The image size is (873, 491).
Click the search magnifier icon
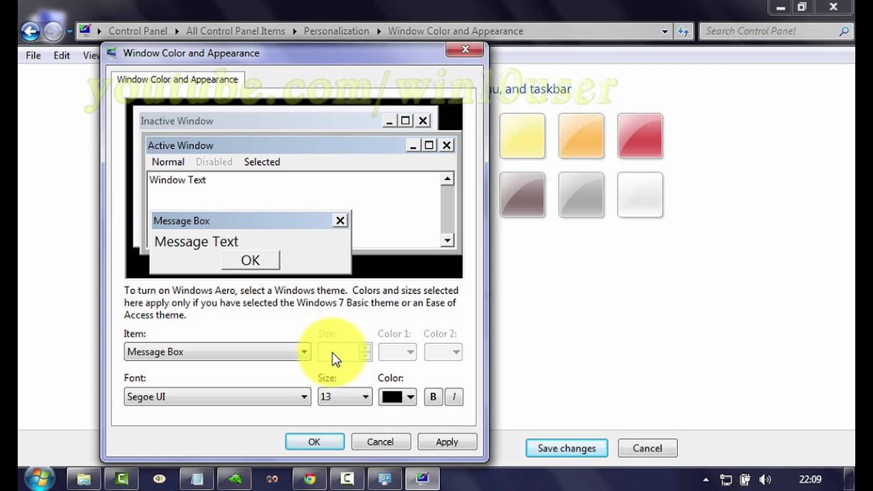pyautogui.click(x=844, y=31)
